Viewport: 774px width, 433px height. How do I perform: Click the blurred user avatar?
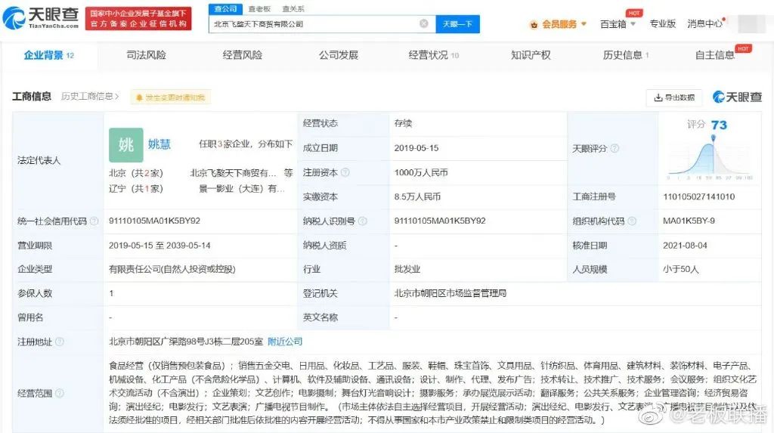point(751,23)
